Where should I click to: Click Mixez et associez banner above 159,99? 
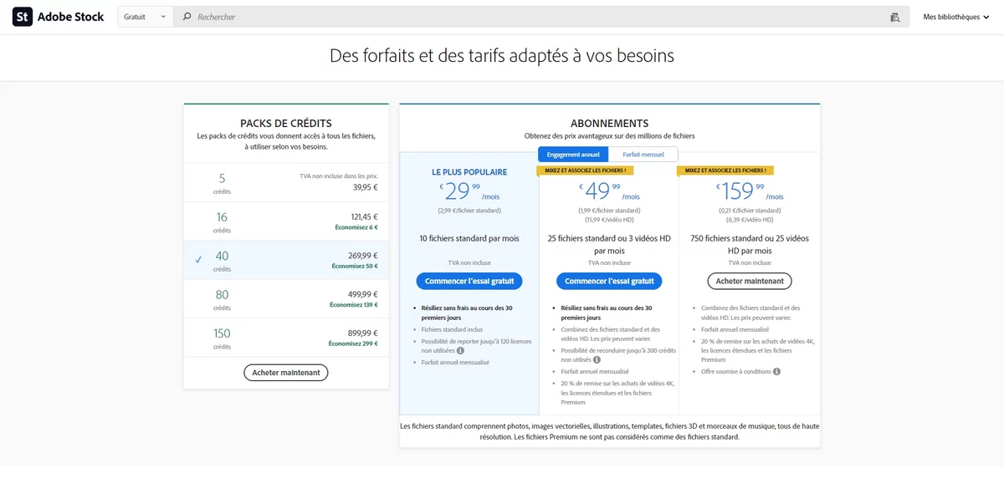click(725, 170)
